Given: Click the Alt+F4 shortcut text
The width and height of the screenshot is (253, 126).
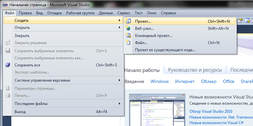Looking at the screenshot, I should point(101,112).
